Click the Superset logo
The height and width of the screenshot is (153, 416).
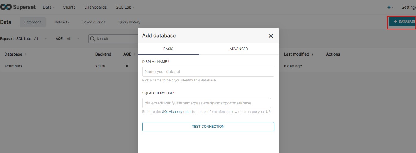click(18, 7)
